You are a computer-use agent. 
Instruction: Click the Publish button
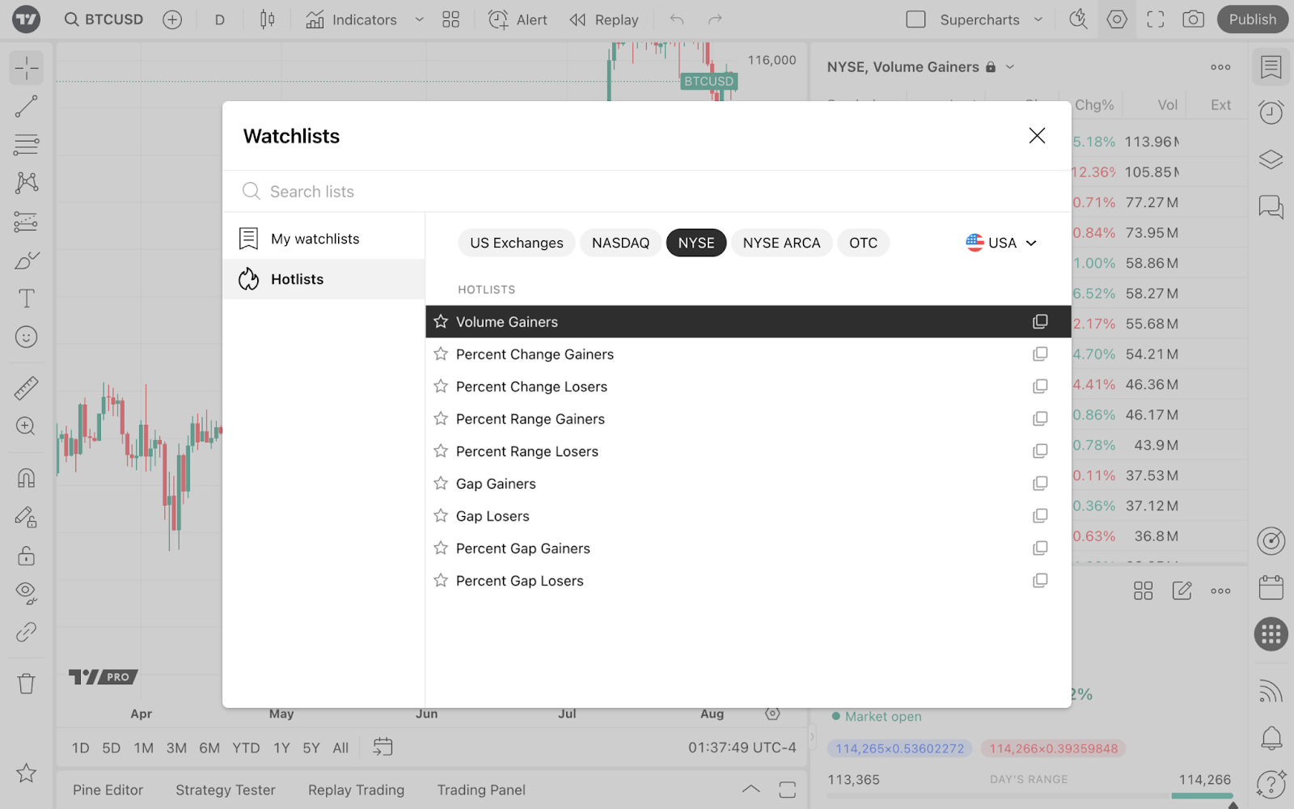pyautogui.click(x=1253, y=19)
